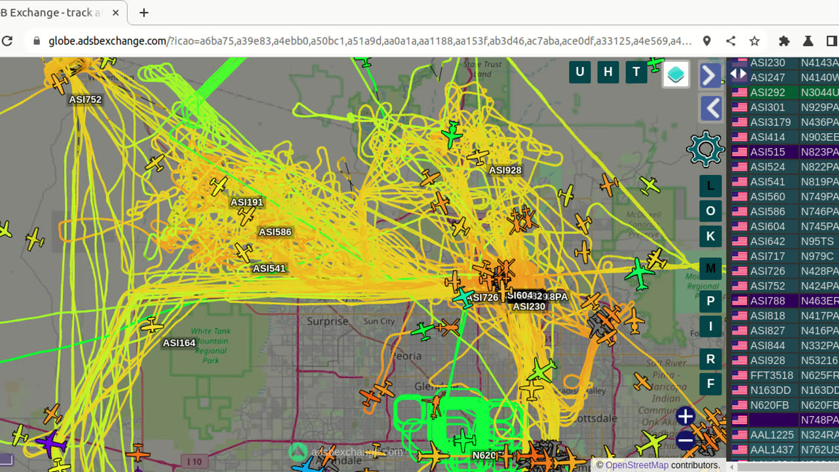
Task: Click the share icon in the address bar
Action: click(731, 41)
